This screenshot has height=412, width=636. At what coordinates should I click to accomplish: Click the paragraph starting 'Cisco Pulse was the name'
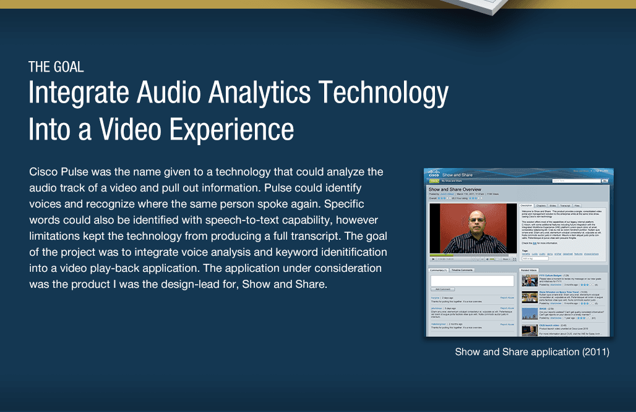pos(208,228)
